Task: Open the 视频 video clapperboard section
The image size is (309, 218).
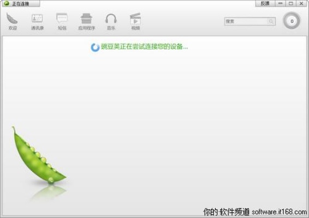Action: click(x=135, y=22)
